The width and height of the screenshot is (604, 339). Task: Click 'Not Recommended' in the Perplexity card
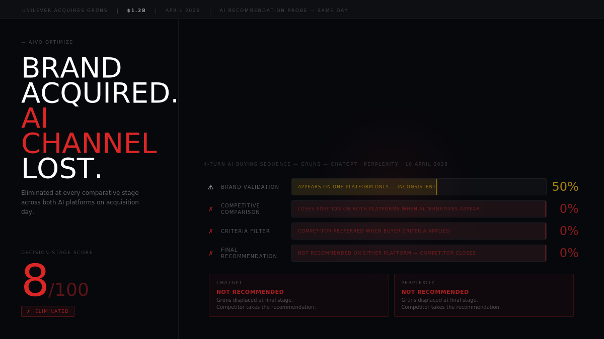click(x=435, y=292)
